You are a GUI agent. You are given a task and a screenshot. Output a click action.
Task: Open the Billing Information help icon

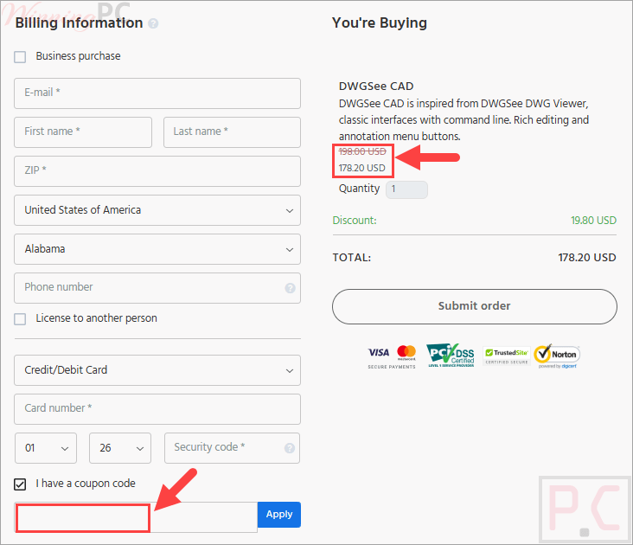point(153,23)
